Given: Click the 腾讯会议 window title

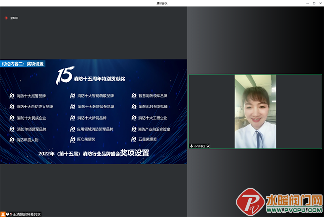Looking at the screenshot, I should (x=162, y=3).
